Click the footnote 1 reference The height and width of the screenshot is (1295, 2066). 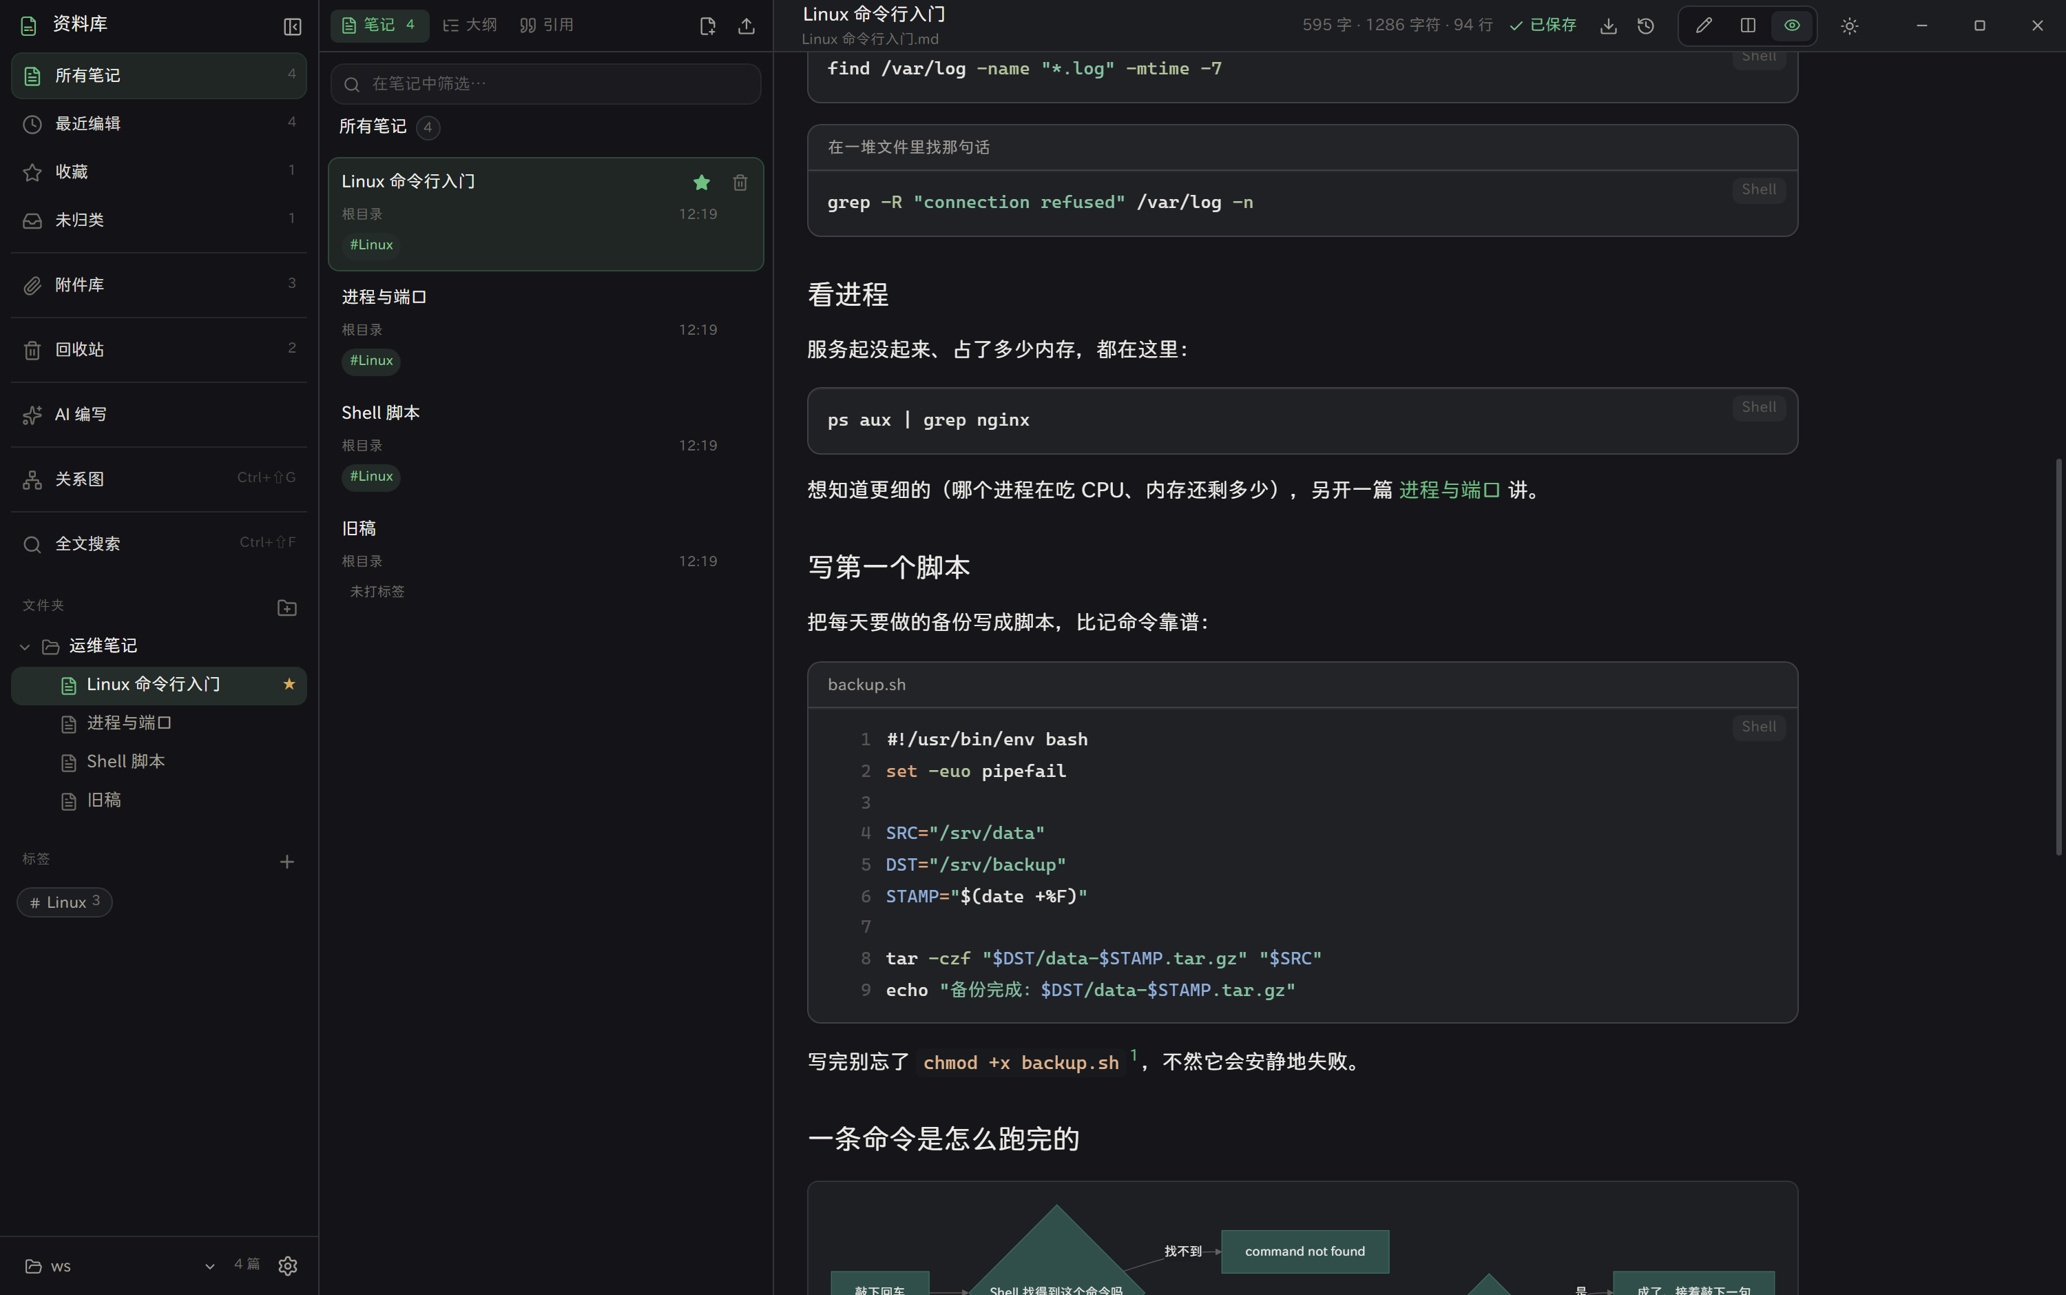(1134, 1055)
